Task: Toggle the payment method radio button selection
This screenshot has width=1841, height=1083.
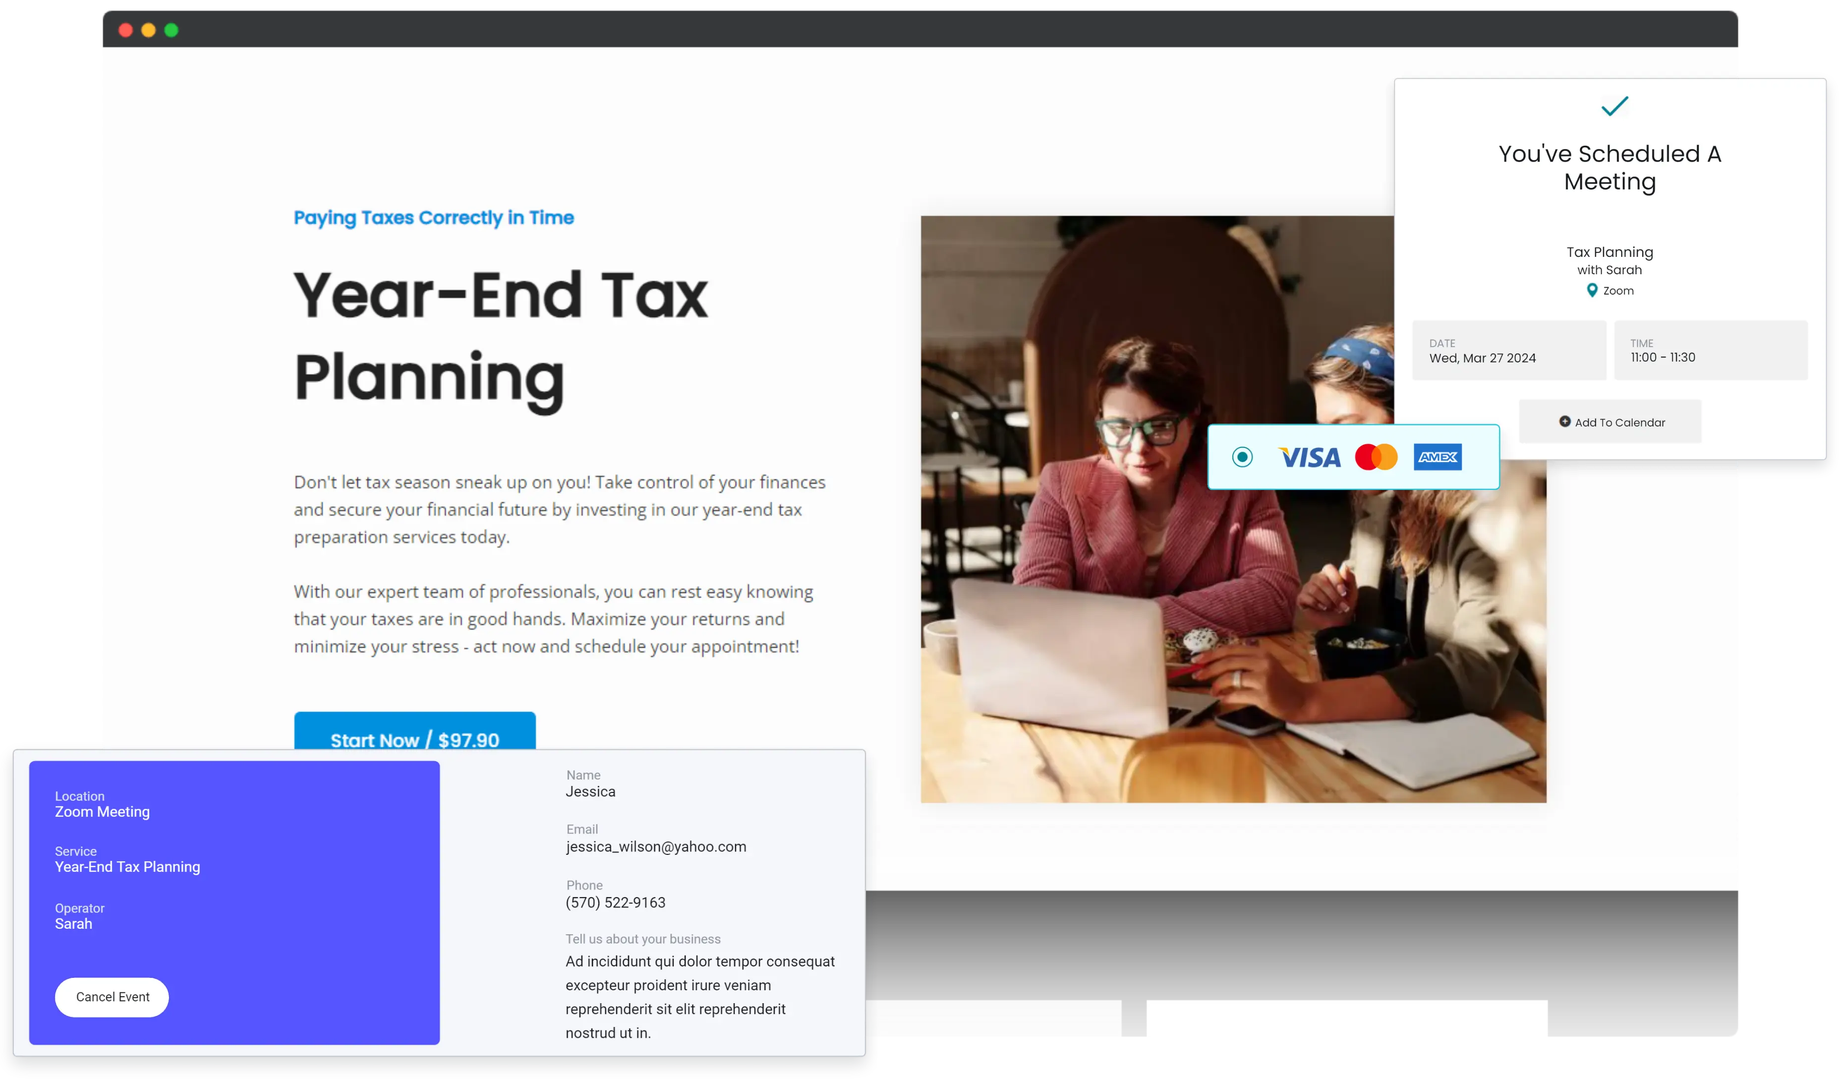Action: 1242,456
